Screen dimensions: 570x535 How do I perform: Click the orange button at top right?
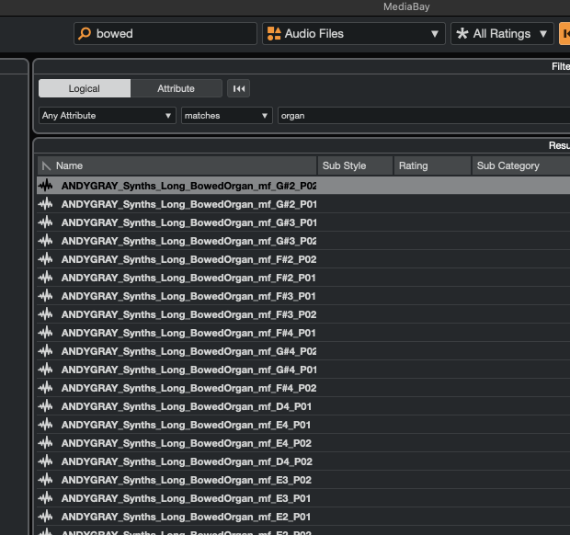coord(564,33)
